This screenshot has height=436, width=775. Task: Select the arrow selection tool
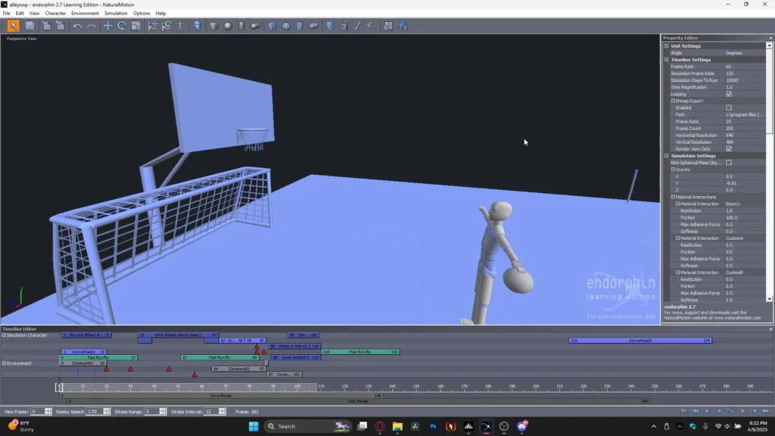(x=12, y=26)
